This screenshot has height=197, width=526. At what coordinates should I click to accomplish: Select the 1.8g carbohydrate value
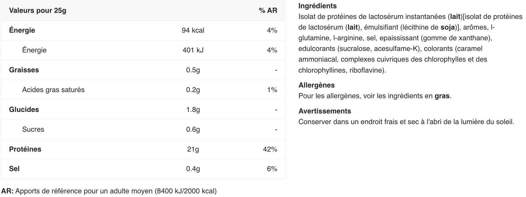coord(193,109)
